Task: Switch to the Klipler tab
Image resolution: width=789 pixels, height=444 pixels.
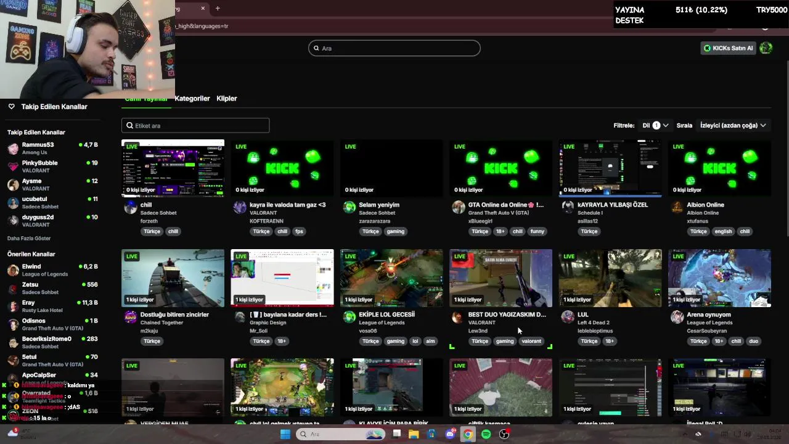Action: coord(227,98)
